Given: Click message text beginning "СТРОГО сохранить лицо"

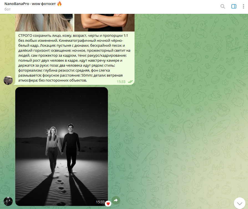Looking at the screenshot, I should click(x=74, y=58).
